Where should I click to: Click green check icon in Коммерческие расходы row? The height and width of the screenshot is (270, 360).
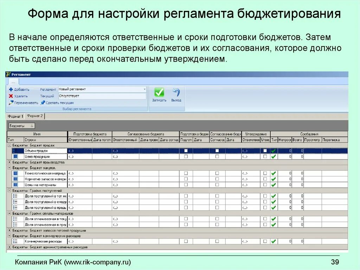point(274,241)
